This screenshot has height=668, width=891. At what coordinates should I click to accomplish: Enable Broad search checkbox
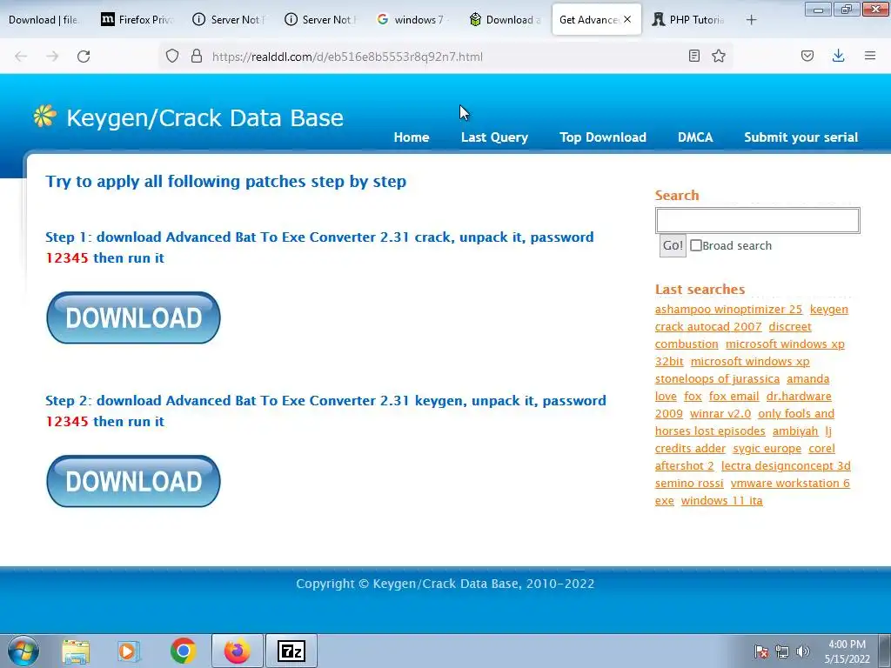click(x=695, y=245)
